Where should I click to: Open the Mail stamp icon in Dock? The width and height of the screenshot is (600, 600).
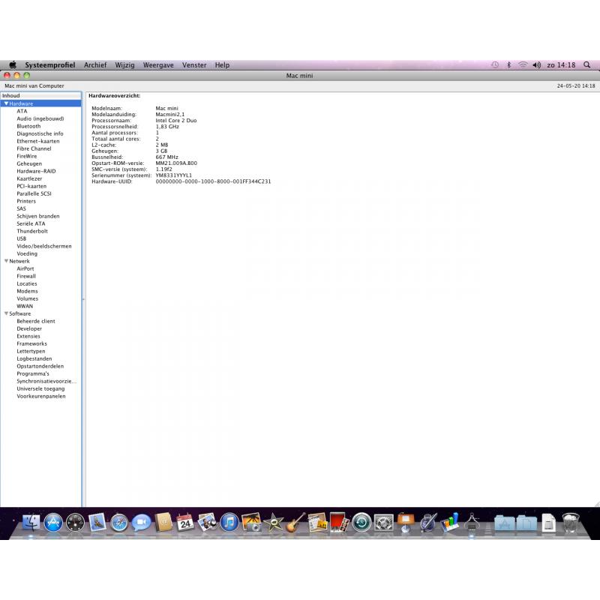point(97,523)
